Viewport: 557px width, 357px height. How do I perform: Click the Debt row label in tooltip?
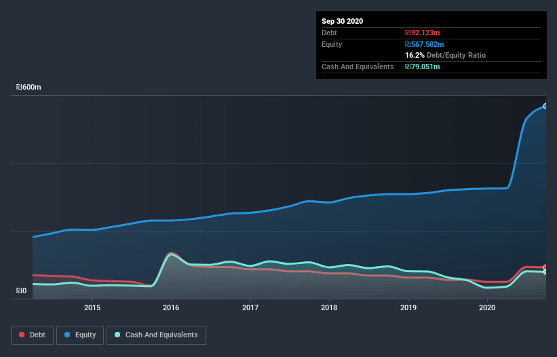tap(329, 33)
